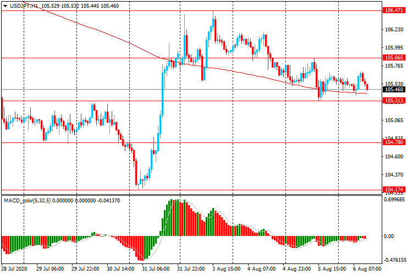Viewport: 407px width, 275px height.
Task: Click the 6 Aug 07:00 time label
Action: coord(367,269)
